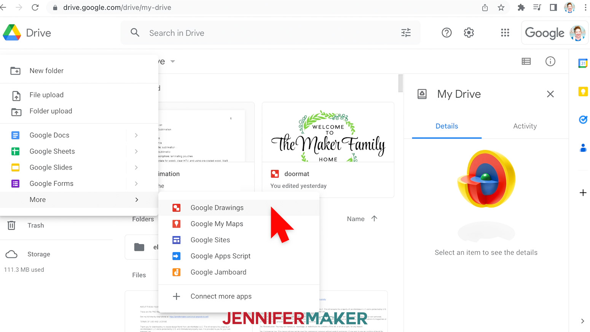Click the Google Slides menu label

point(51,168)
